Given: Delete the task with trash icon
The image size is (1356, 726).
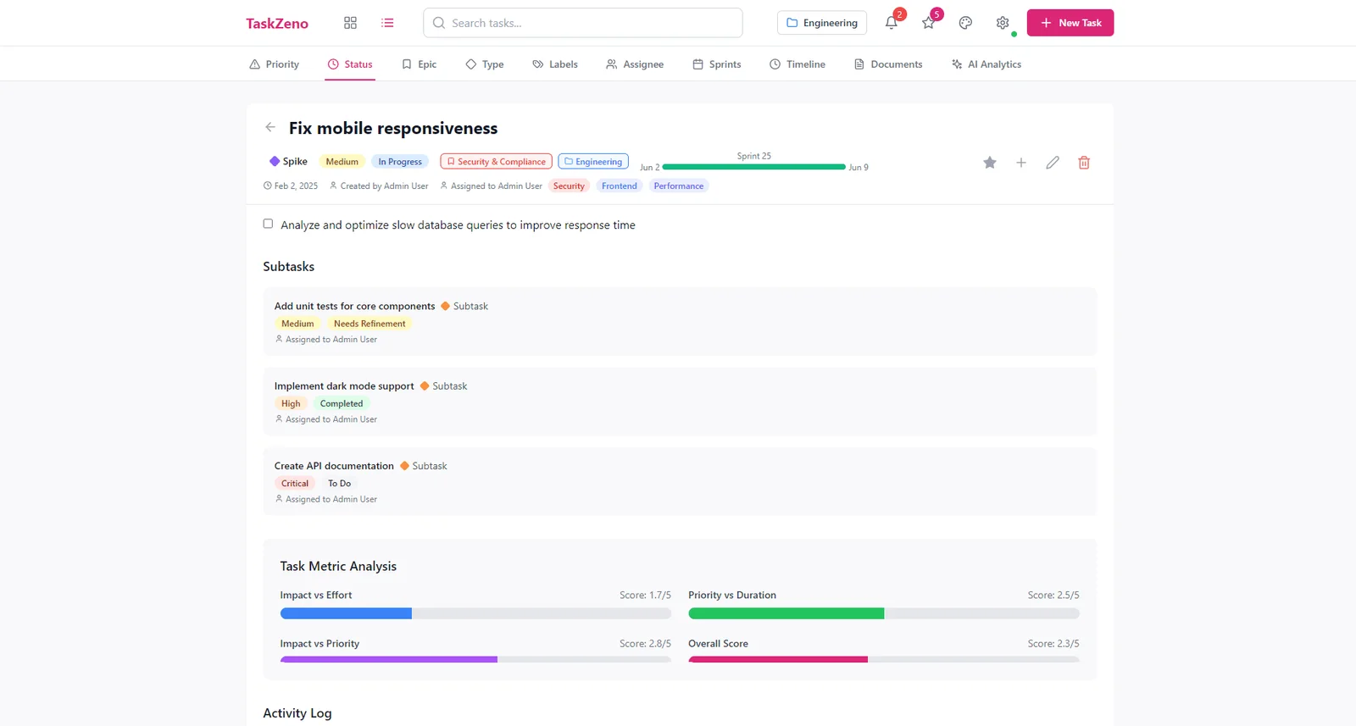Looking at the screenshot, I should [1084, 163].
